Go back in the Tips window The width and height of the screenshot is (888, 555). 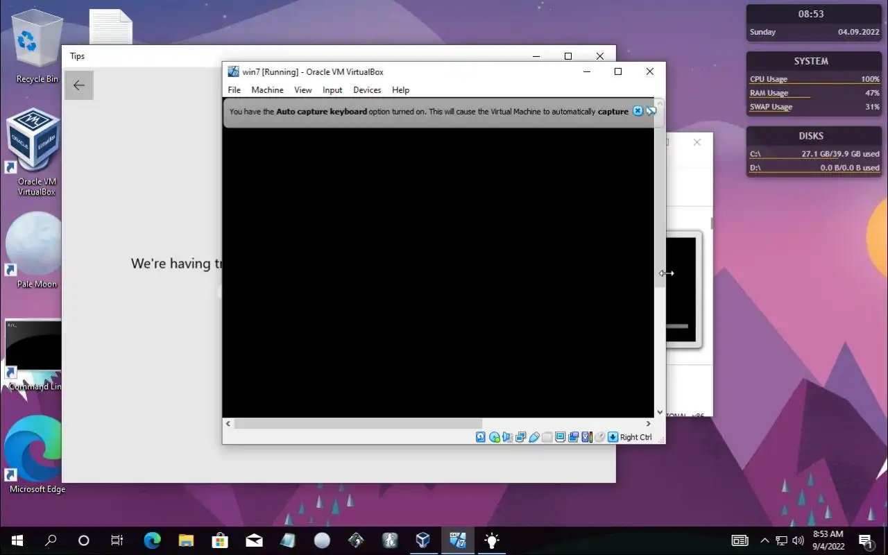point(79,85)
